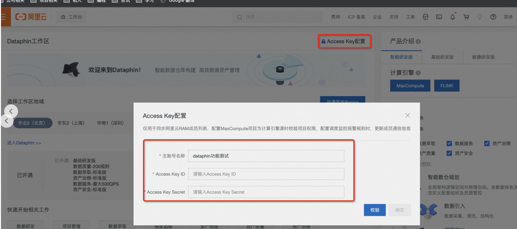Screen dimensions: 517x229
Task: Click the disabled 确定 button
Action: coord(400,210)
